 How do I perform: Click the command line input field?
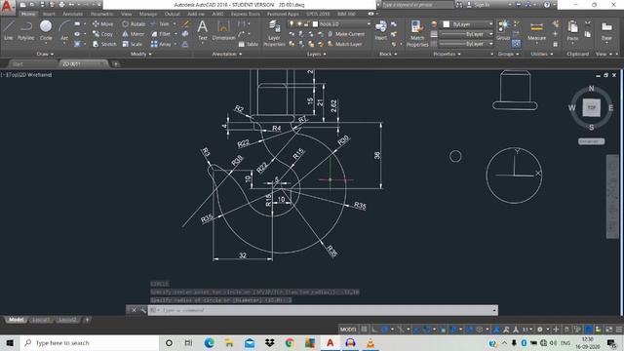click(323, 310)
